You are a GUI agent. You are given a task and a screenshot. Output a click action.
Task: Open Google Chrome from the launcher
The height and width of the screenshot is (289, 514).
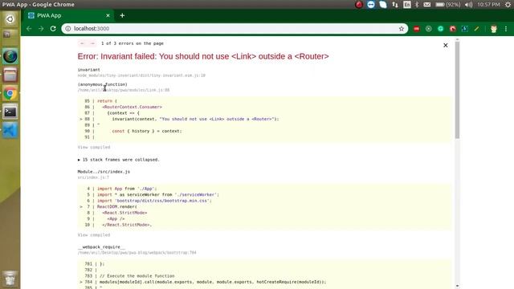10,94
